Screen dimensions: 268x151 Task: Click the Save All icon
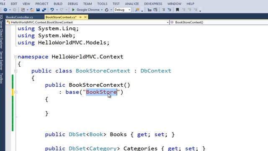[x=44, y=10]
